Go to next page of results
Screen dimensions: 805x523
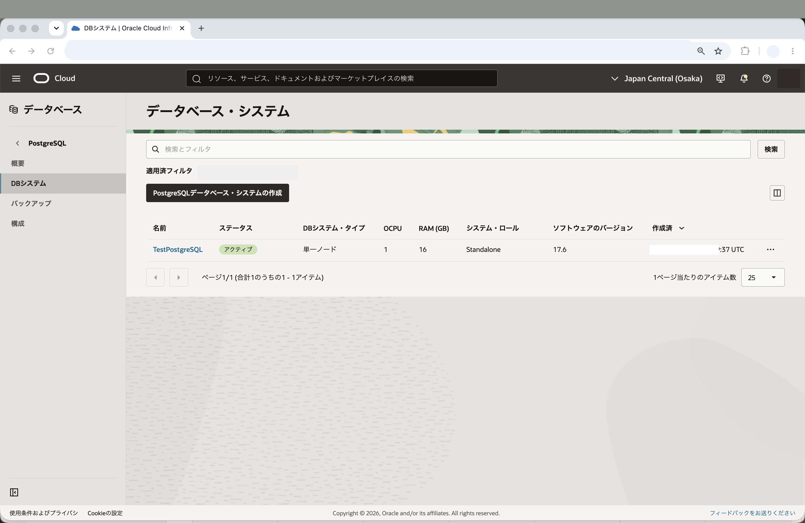[x=179, y=277]
